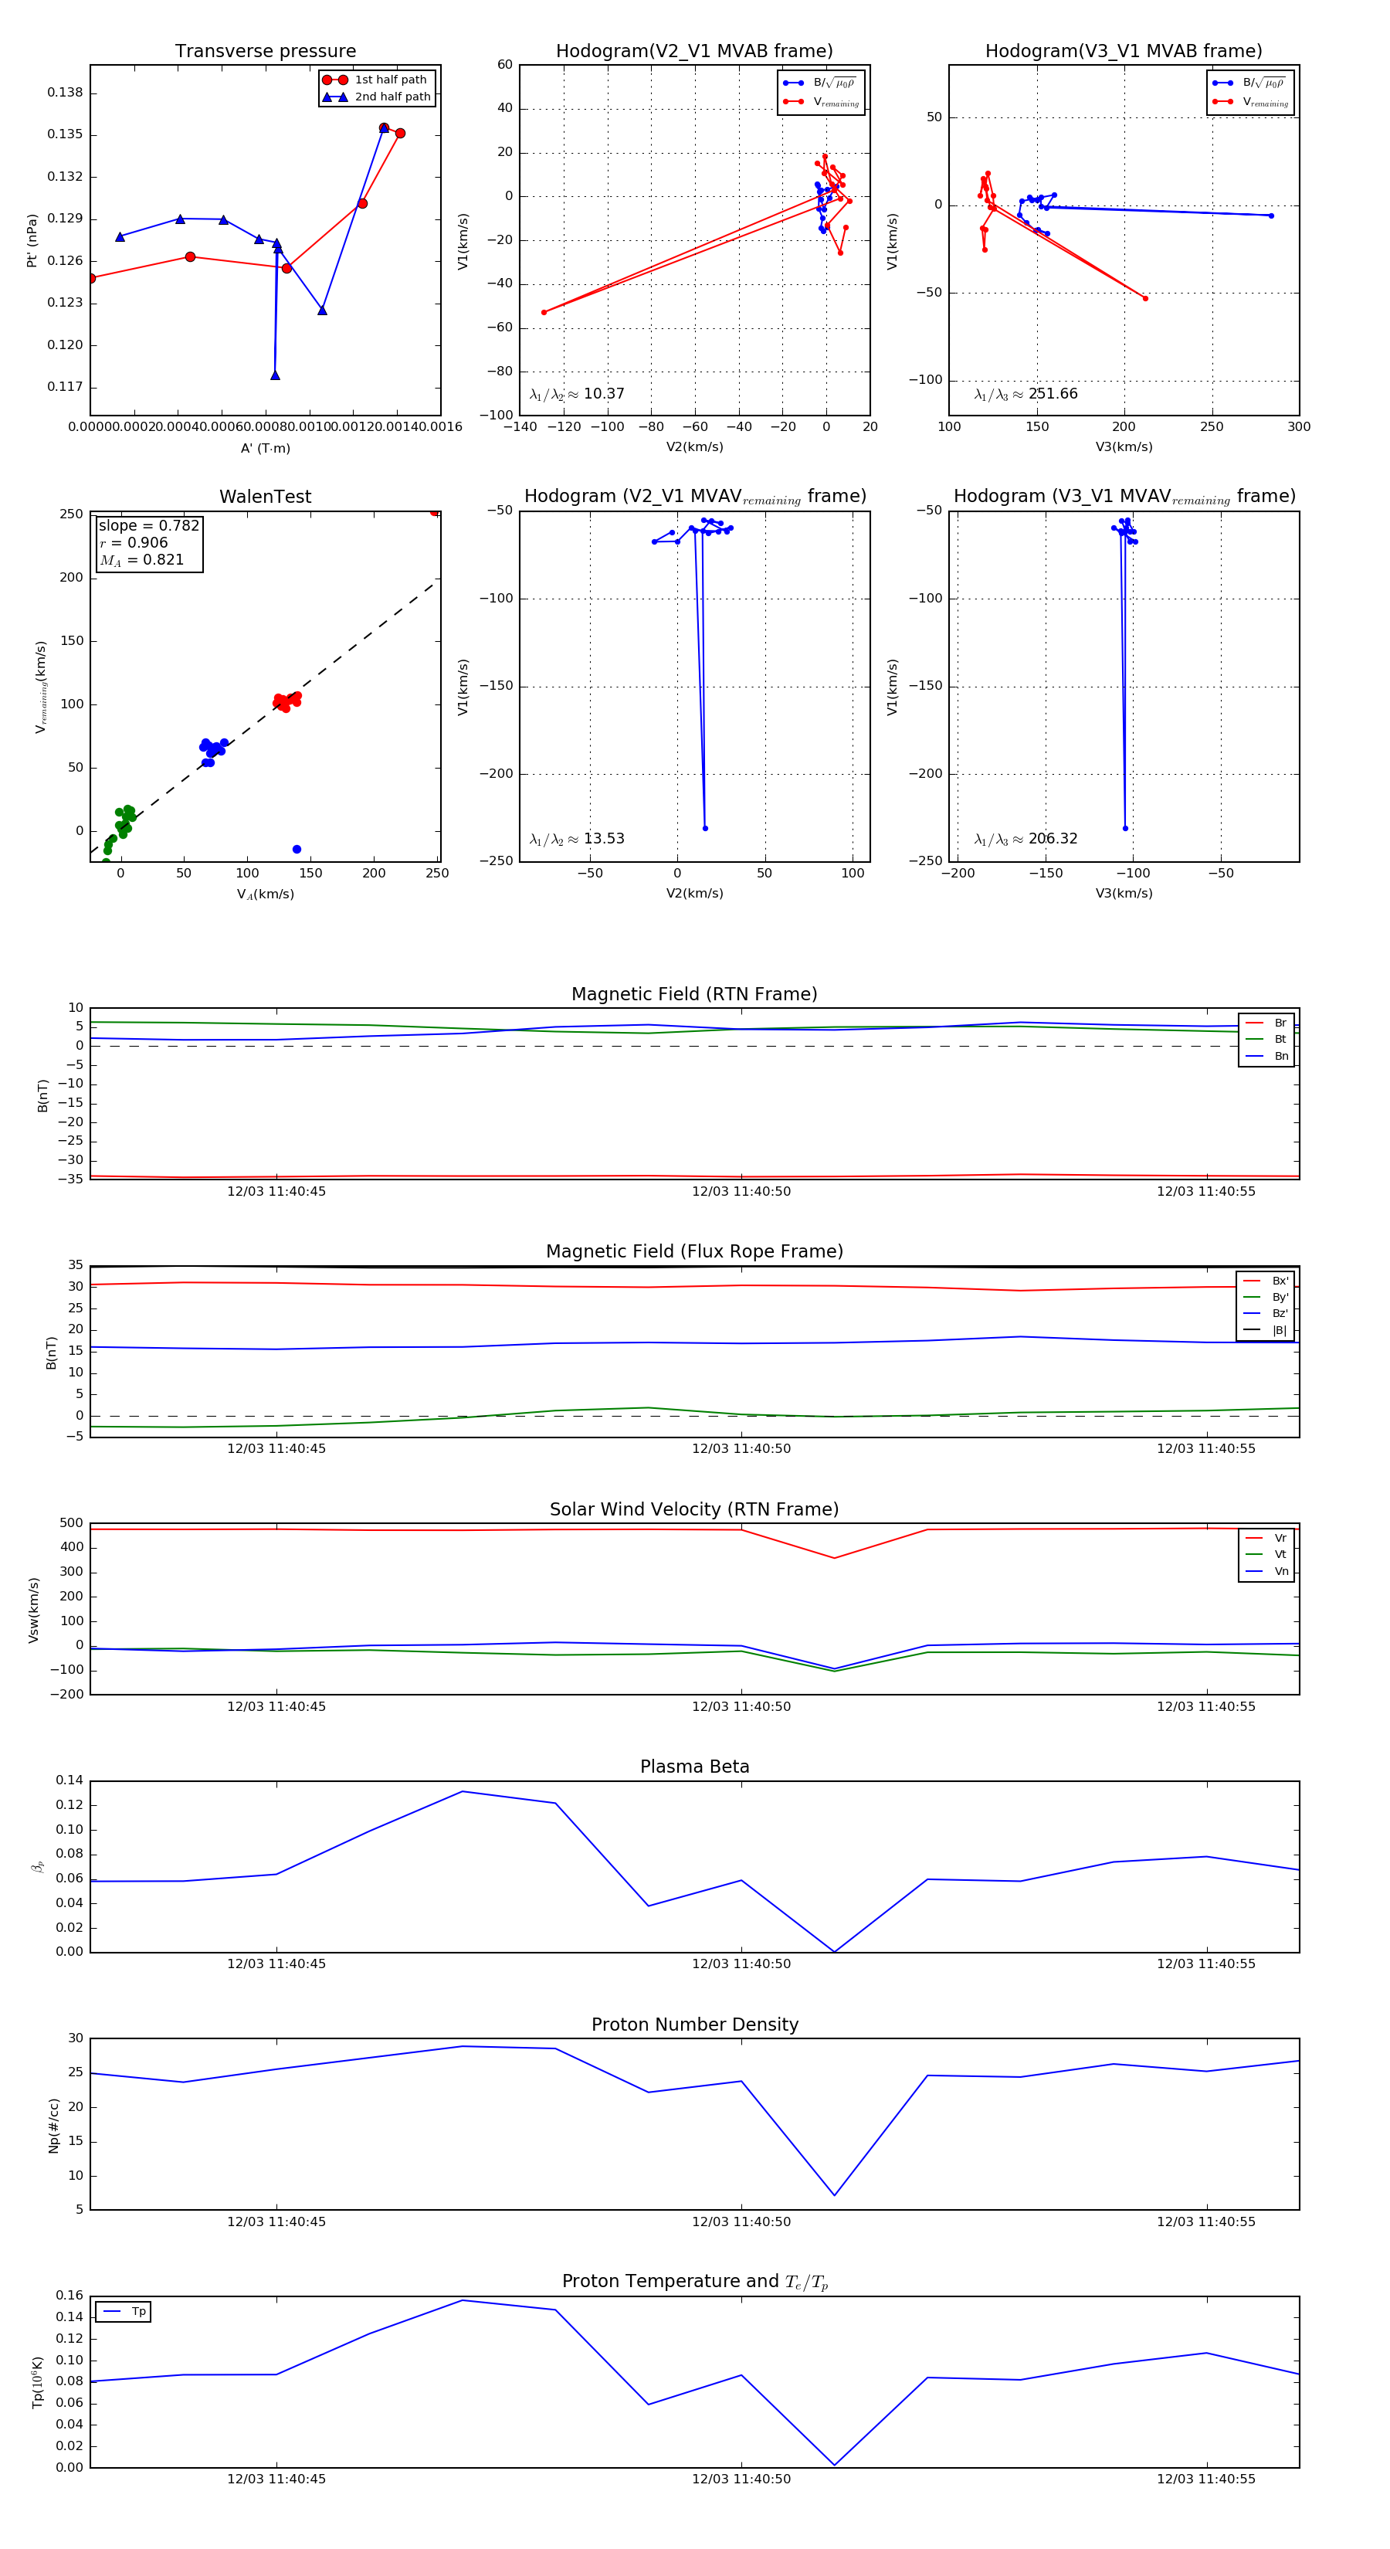Click 'Proton Temperature and Te/Tp' title
Image resolution: width=1390 pixels, height=2549 pixels.
[x=694, y=2282]
